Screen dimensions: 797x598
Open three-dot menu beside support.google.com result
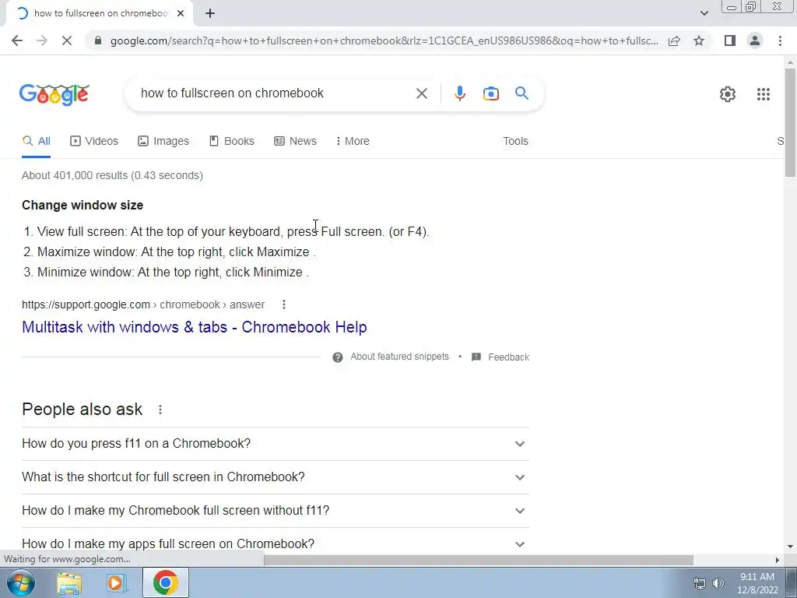pyautogui.click(x=284, y=304)
